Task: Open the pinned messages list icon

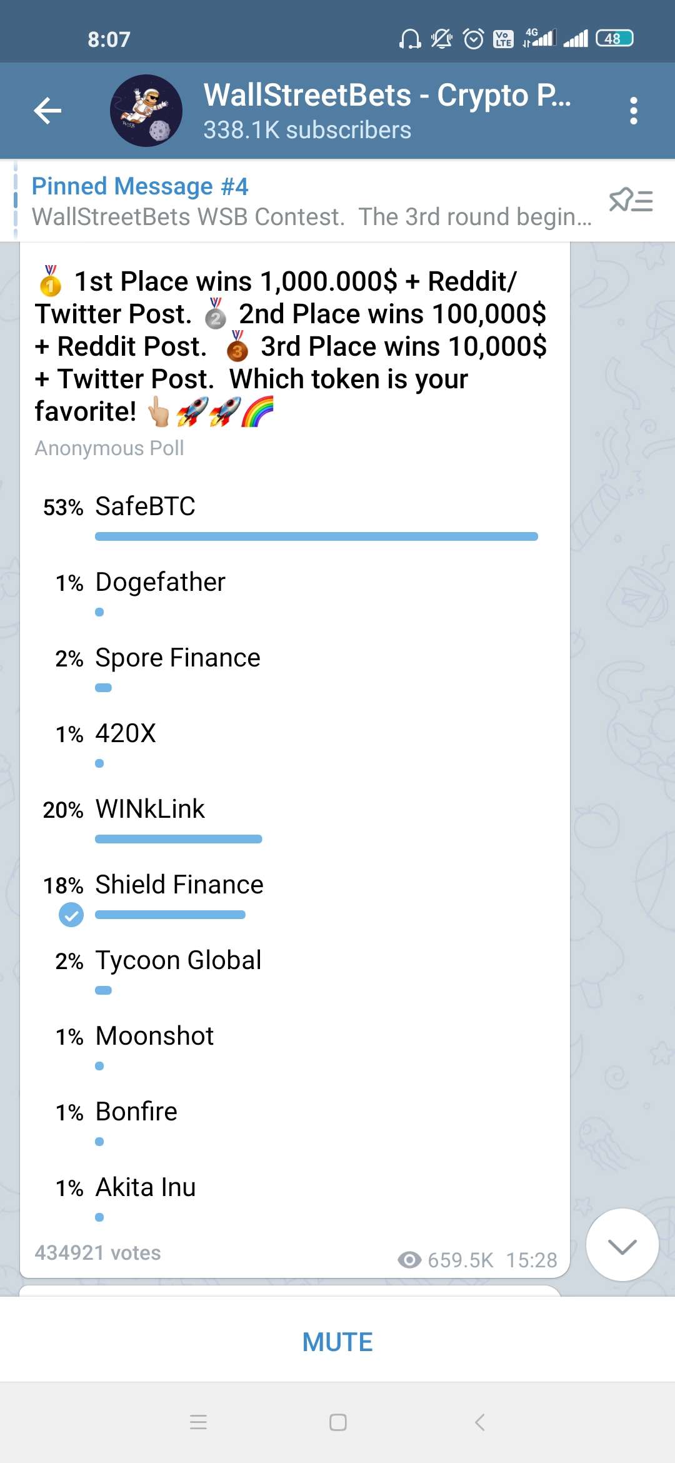Action: pos(631,201)
